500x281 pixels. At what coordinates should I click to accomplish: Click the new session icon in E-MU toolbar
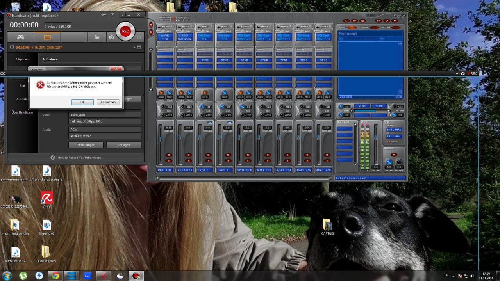coord(346,20)
